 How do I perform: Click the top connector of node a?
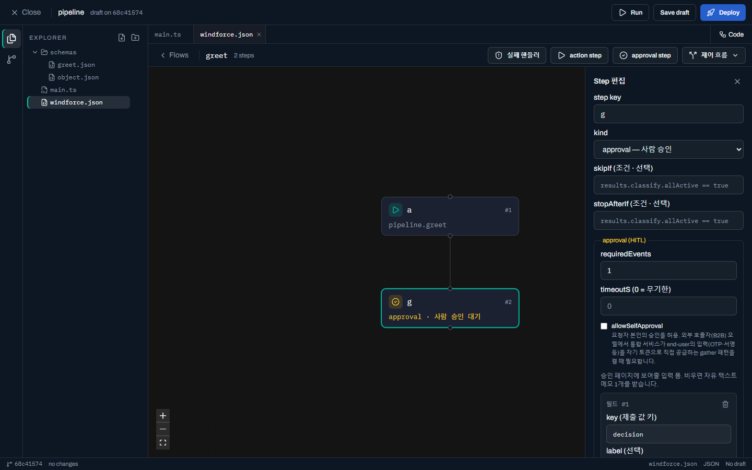(x=450, y=197)
